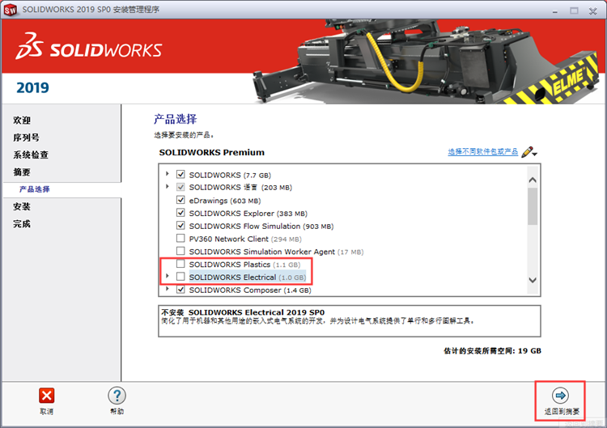Expand the SOLIDWORKS 7.7 GB tree node

tap(168, 174)
